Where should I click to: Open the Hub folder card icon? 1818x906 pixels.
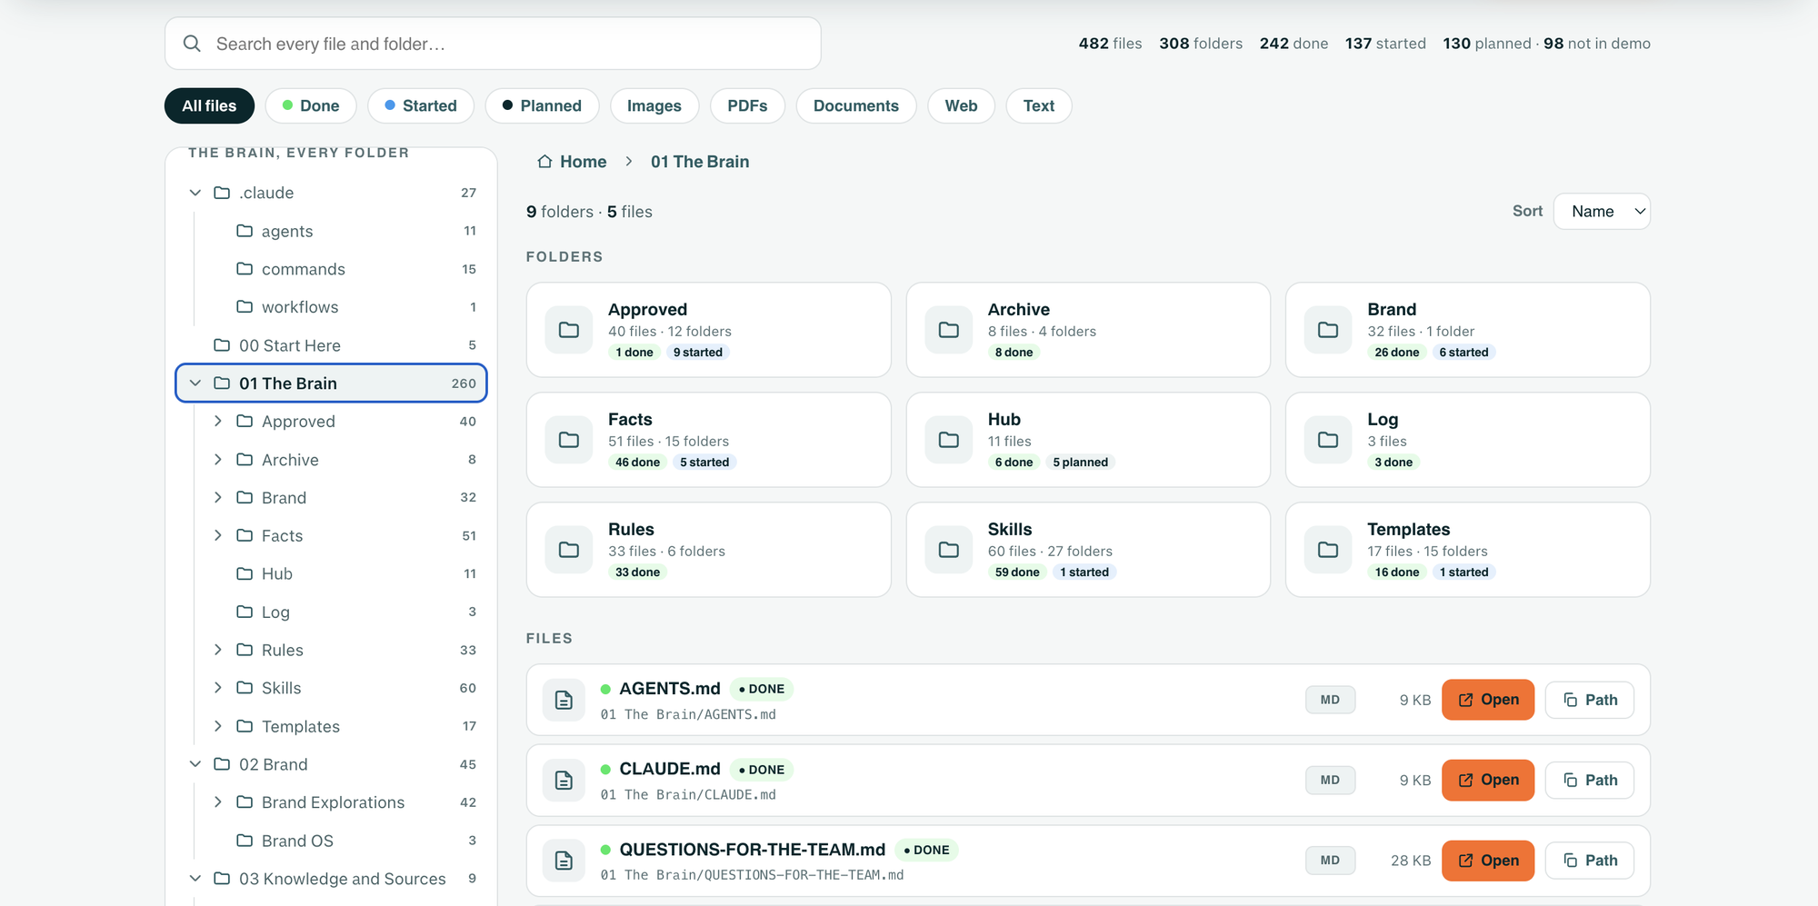(x=949, y=440)
